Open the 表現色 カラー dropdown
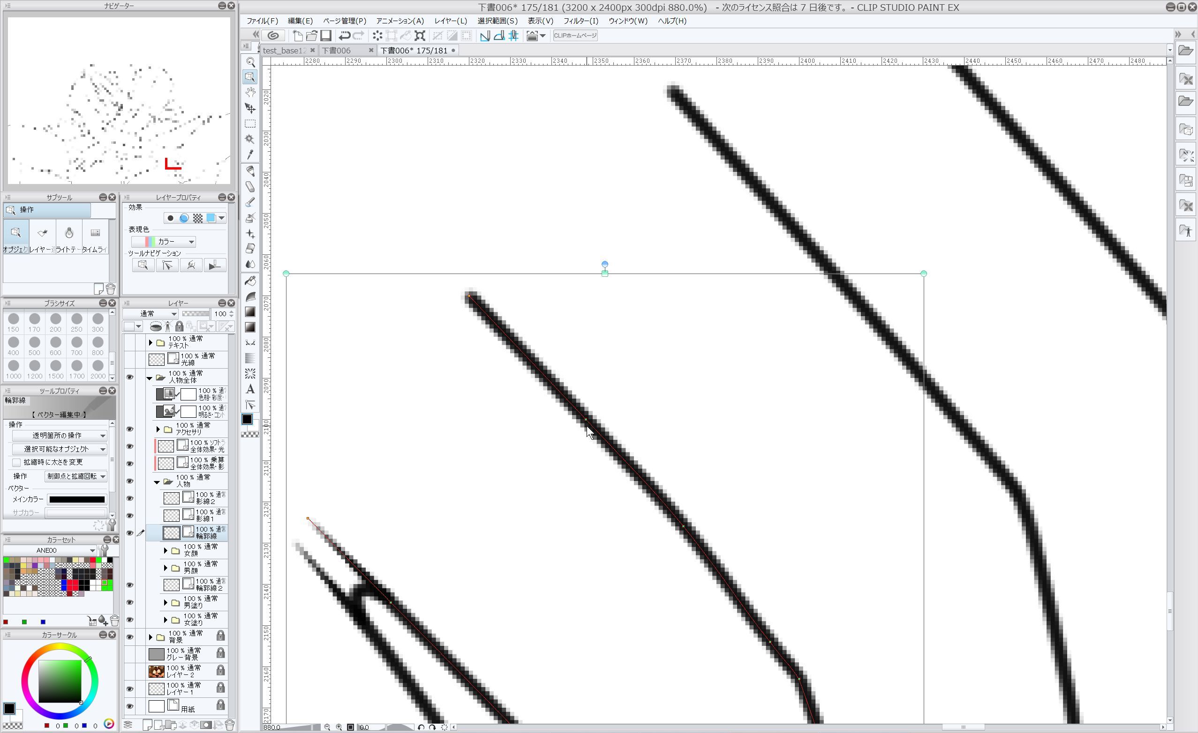Screen dimensions: 1198x733 coord(164,241)
